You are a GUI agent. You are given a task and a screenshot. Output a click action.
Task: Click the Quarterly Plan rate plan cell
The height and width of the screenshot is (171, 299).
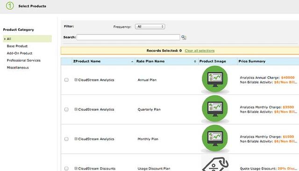[x=149, y=109]
